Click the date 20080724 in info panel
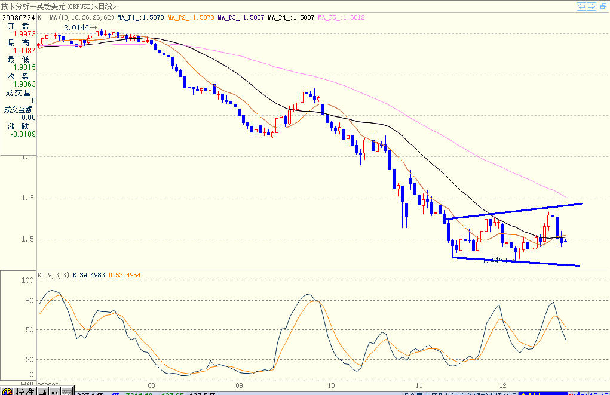This screenshot has width=610, height=395. 19,17
